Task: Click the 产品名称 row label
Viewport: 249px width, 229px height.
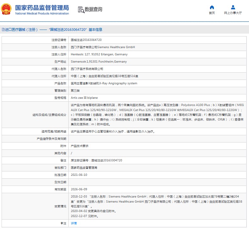Action: [x=60, y=83]
